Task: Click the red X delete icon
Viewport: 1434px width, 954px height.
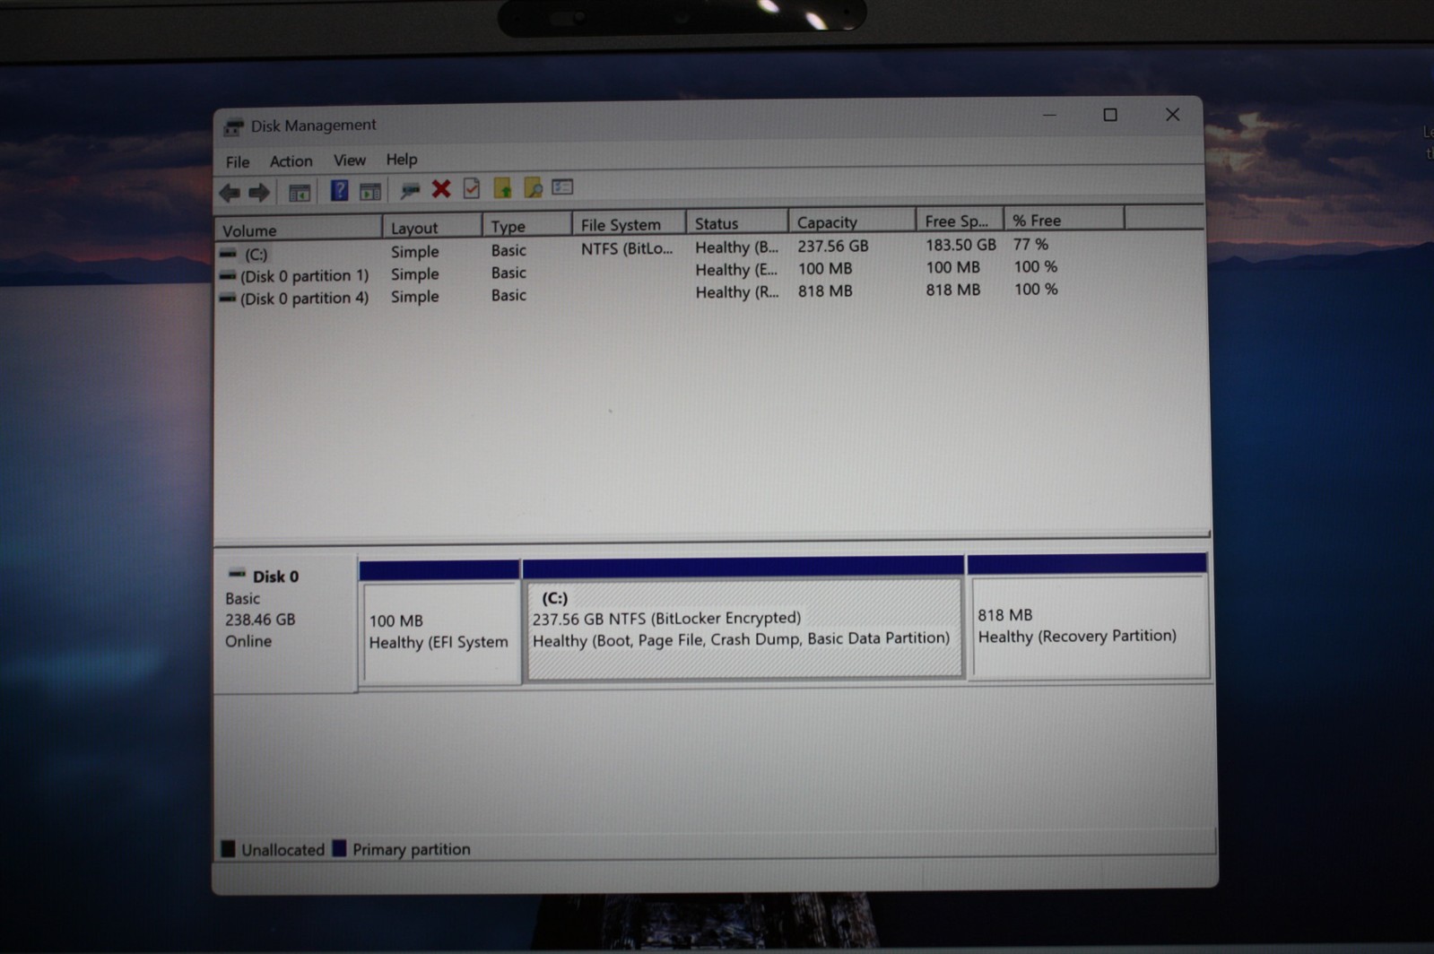Action: pyautogui.click(x=441, y=188)
